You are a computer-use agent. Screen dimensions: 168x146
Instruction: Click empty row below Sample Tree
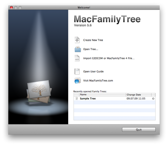[114, 102]
